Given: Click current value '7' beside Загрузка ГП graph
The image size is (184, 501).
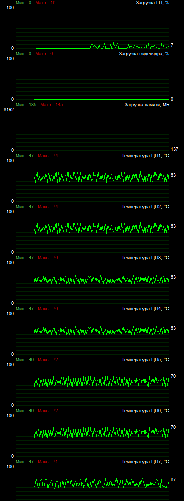Looking at the screenshot, I should tap(172, 45).
